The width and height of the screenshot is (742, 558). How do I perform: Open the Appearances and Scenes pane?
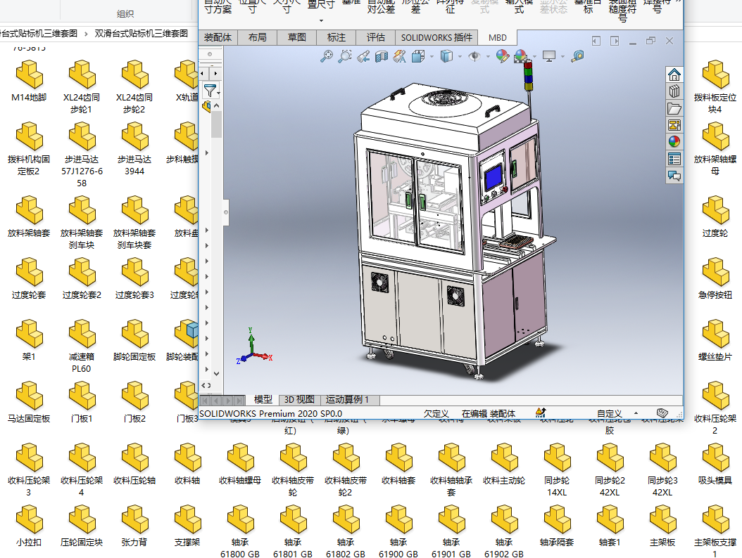(x=674, y=142)
